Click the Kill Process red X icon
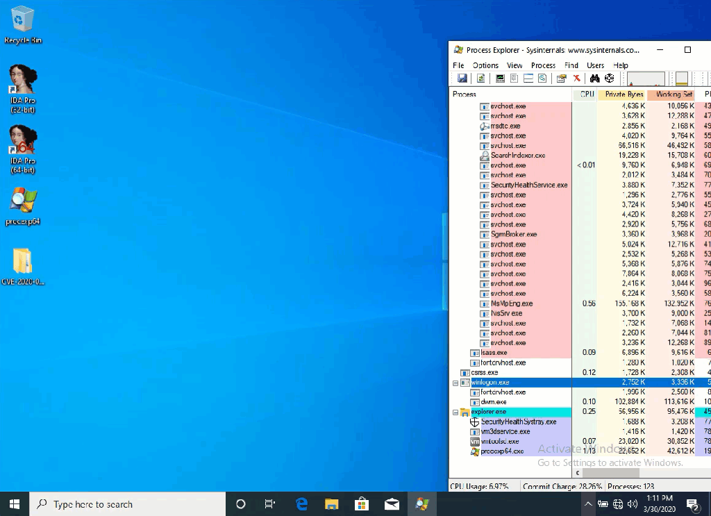Viewport: 711px width, 516px height. [576, 78]
